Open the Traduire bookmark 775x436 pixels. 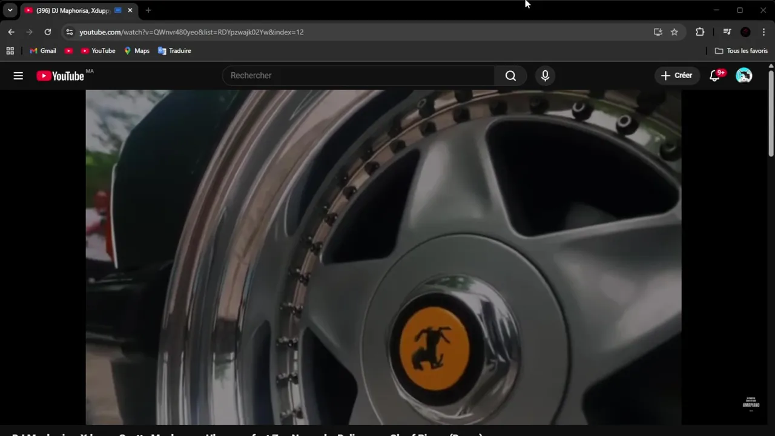point(174,51)
